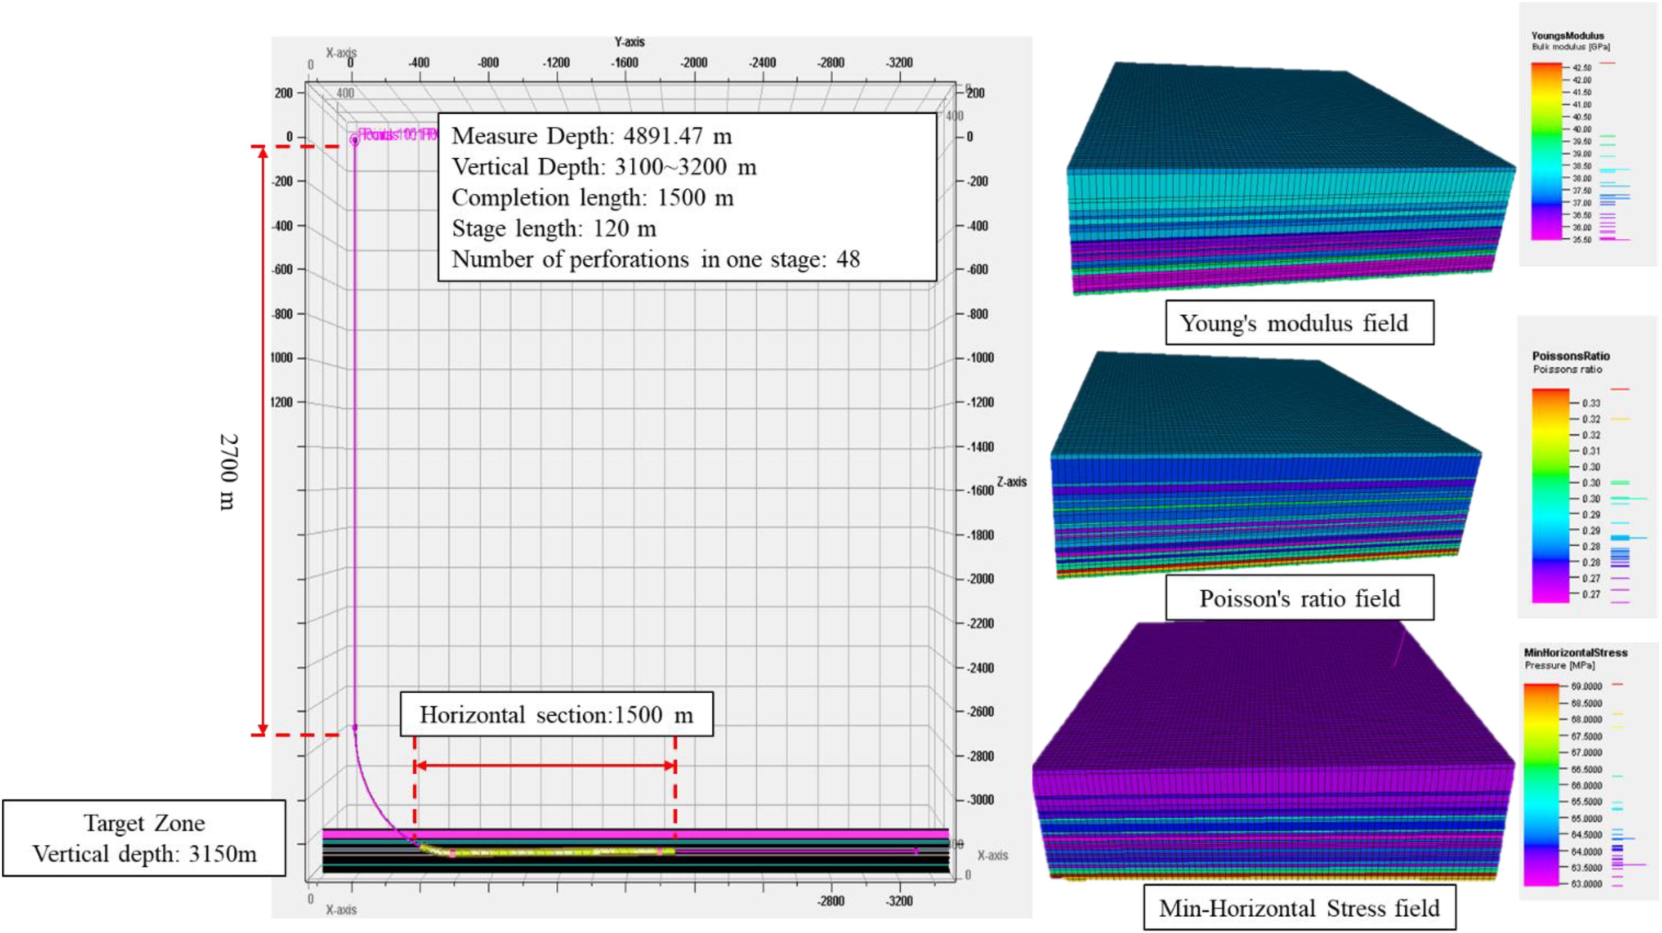Screen dimensions: 1662x933
Task: Click 'Number of perforations in one stage: 48'
Action: [x=656, y=259]
